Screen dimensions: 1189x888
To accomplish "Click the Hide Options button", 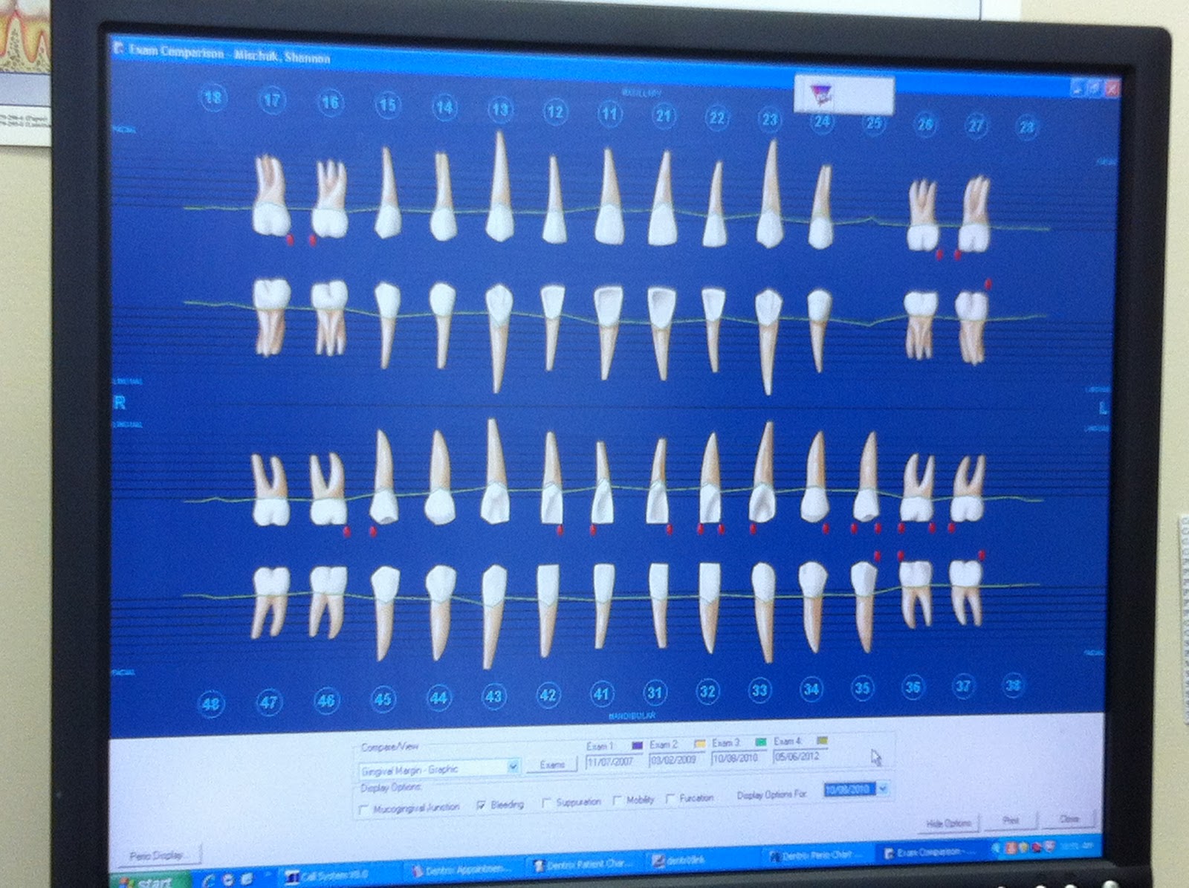I will (x=949, y=823).
